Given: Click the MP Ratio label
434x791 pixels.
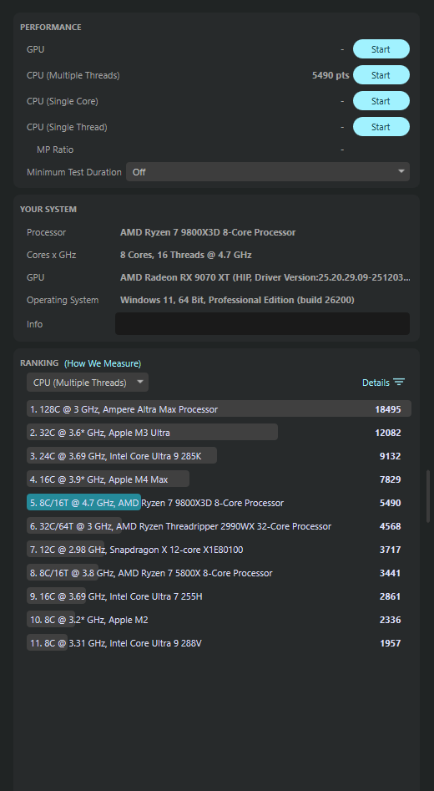Looking at the screenshot, I should [55, 150].
